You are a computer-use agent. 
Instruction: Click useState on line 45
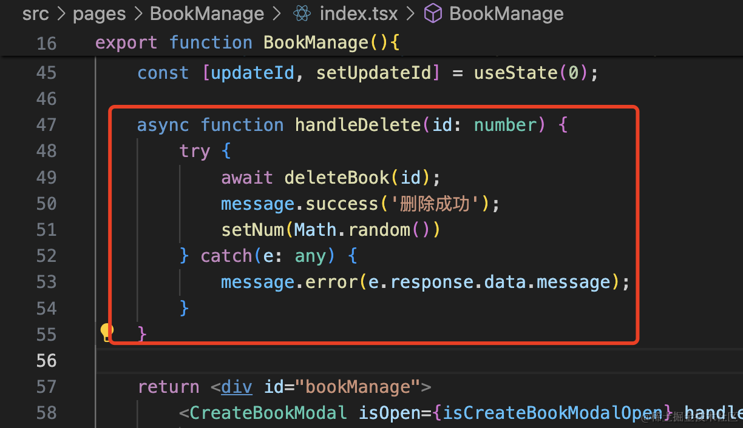(x=516, y=73)
